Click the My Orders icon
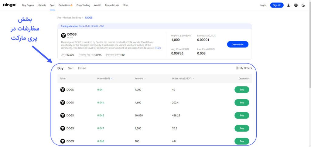This screenshot has height=147, width=311. pos(237,68)
